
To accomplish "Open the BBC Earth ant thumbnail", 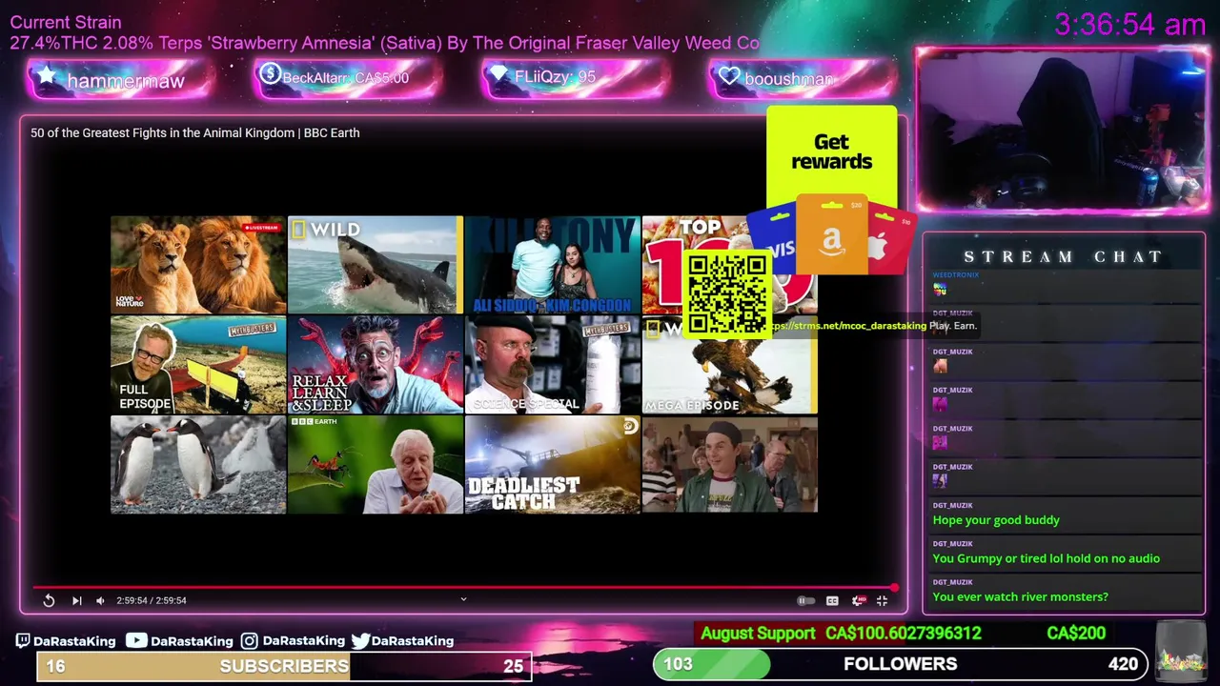I will (x=376, y=465).
